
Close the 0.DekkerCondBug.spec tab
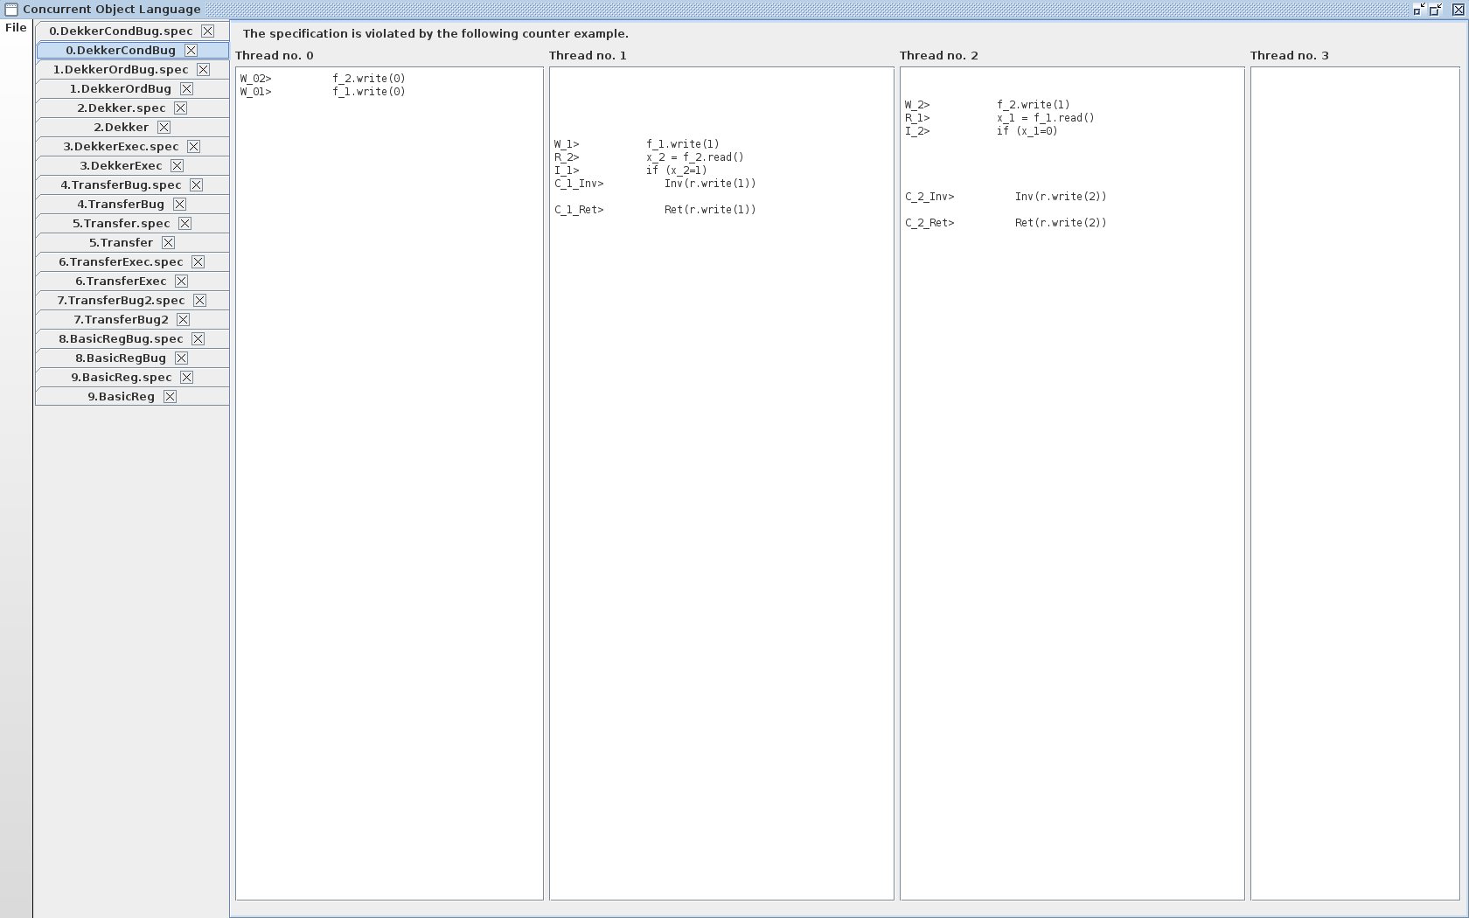(207, 31)
